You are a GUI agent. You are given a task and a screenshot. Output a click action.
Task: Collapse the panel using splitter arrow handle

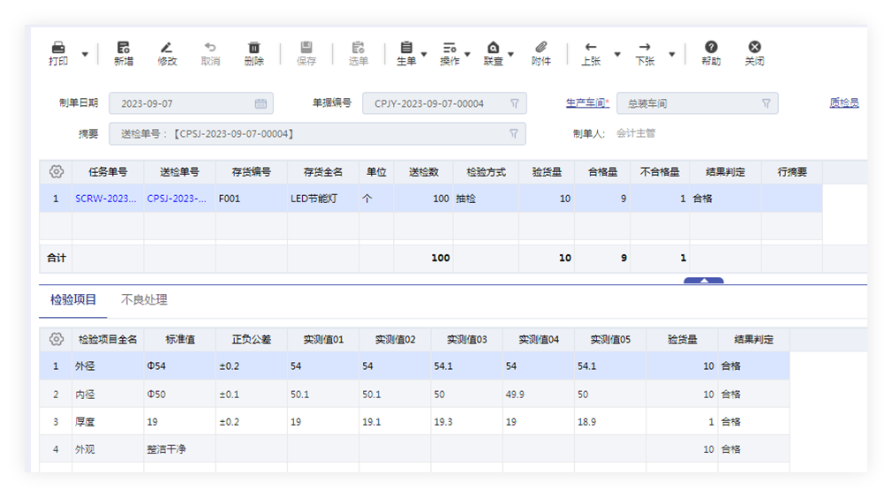point(703,281)
